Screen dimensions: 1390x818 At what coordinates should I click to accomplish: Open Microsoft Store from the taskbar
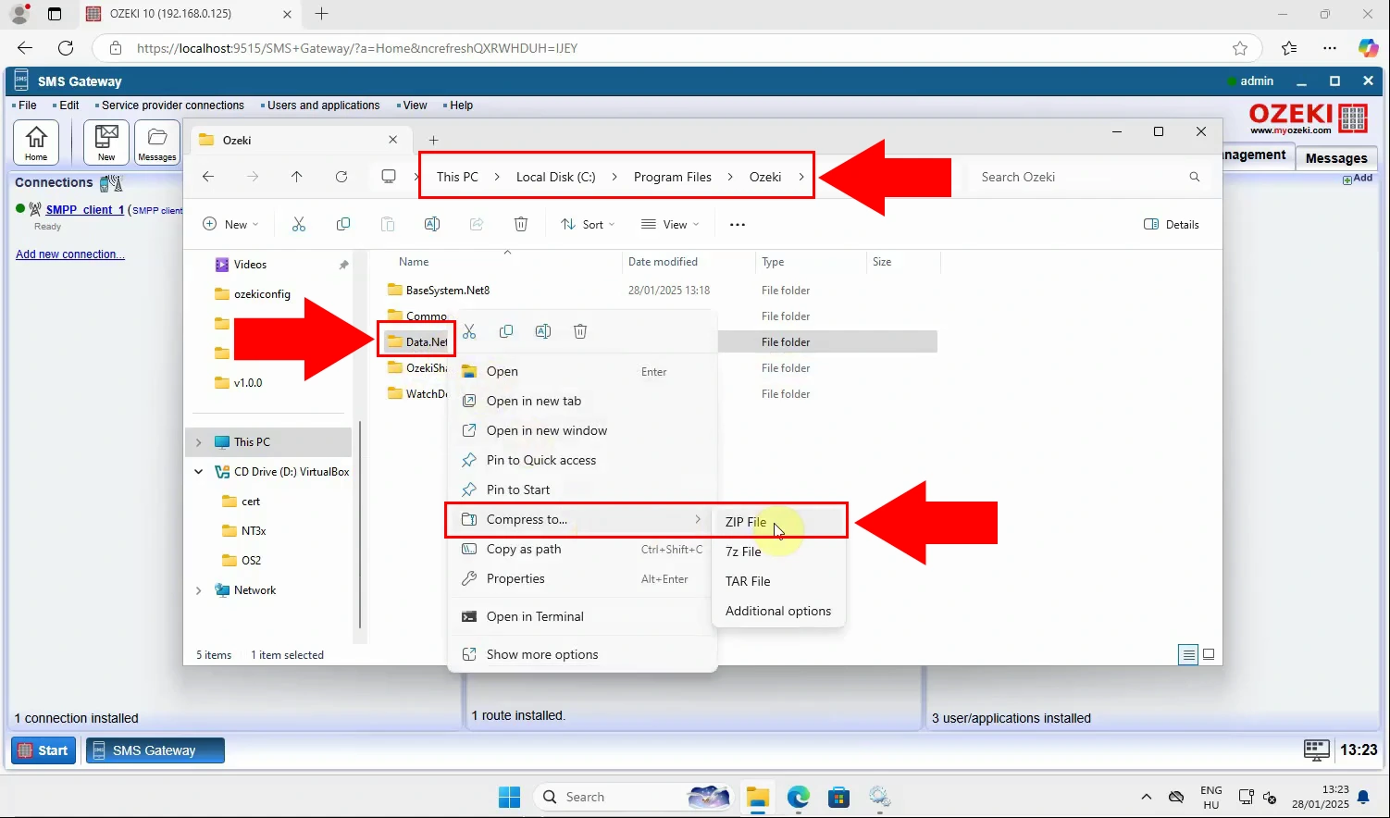(839, 797)
